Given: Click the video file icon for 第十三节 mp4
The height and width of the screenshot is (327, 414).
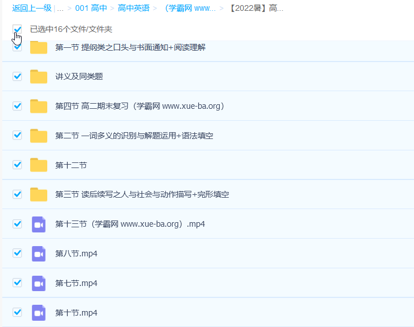Looking at the screenshot, I should pos(39,224).
